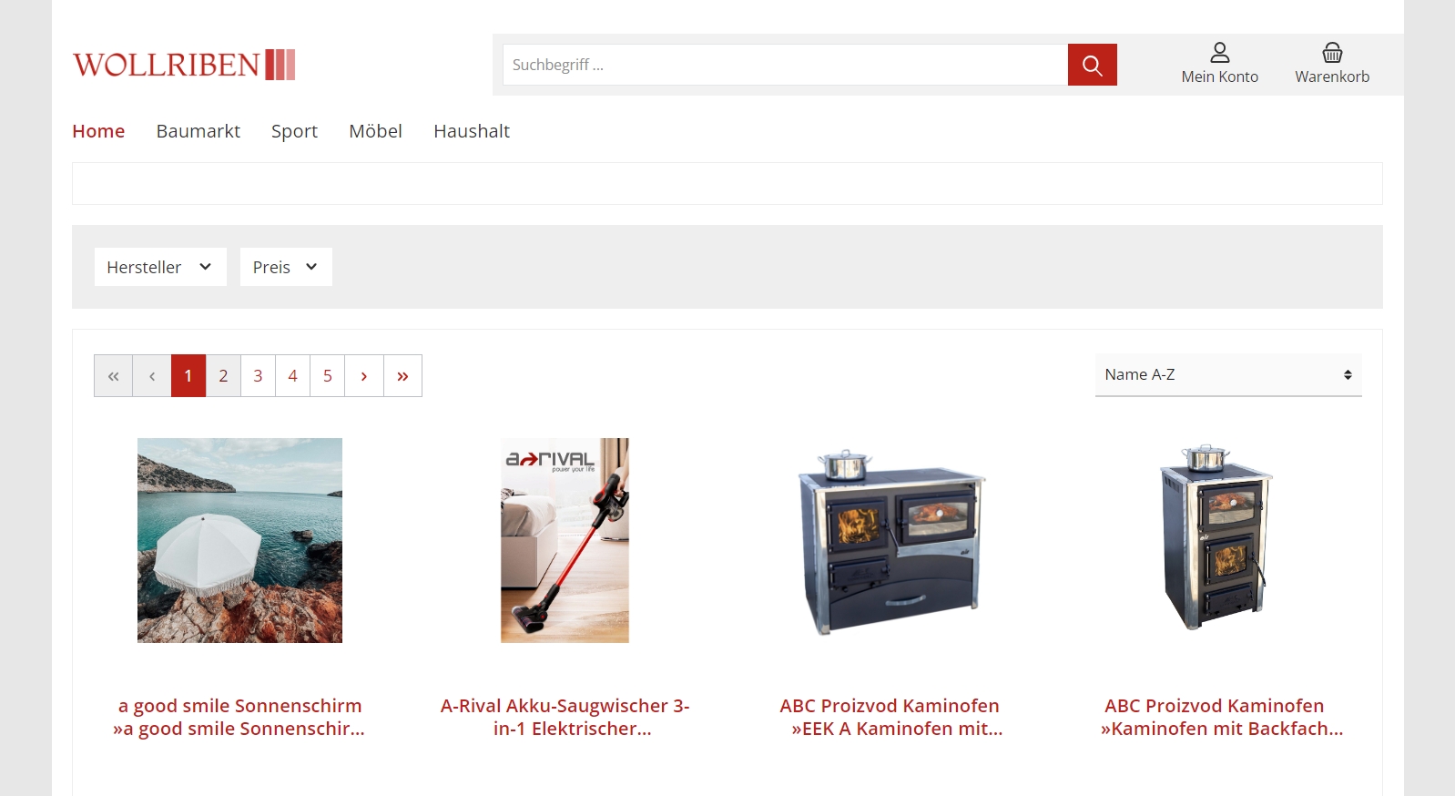Focus the Suchbegriff search field
This screenshot has width=1455, height=796.
click(x=785, y=65)
